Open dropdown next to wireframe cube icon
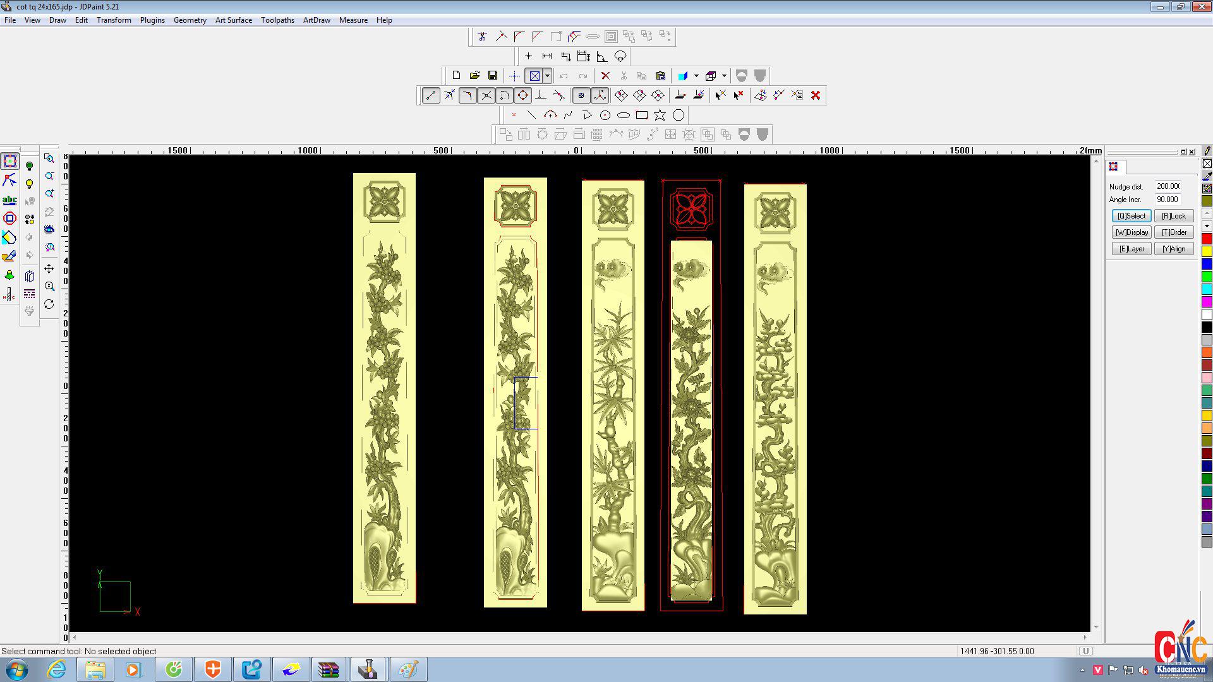1213x682 pixels. click(x=724, y=76)
